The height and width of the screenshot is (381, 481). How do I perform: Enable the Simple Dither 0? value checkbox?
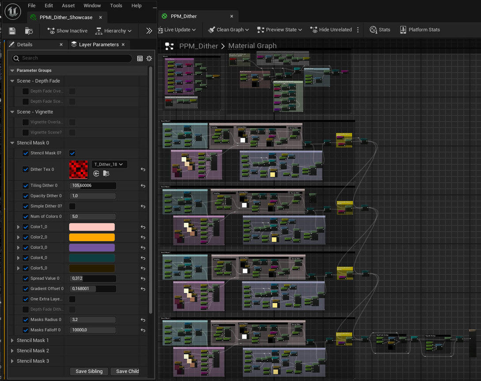(72, 206)
